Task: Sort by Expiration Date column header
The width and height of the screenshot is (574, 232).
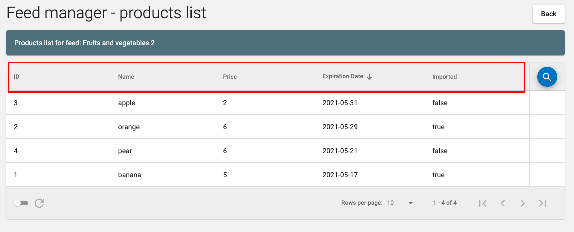Action: pos(343,77)
